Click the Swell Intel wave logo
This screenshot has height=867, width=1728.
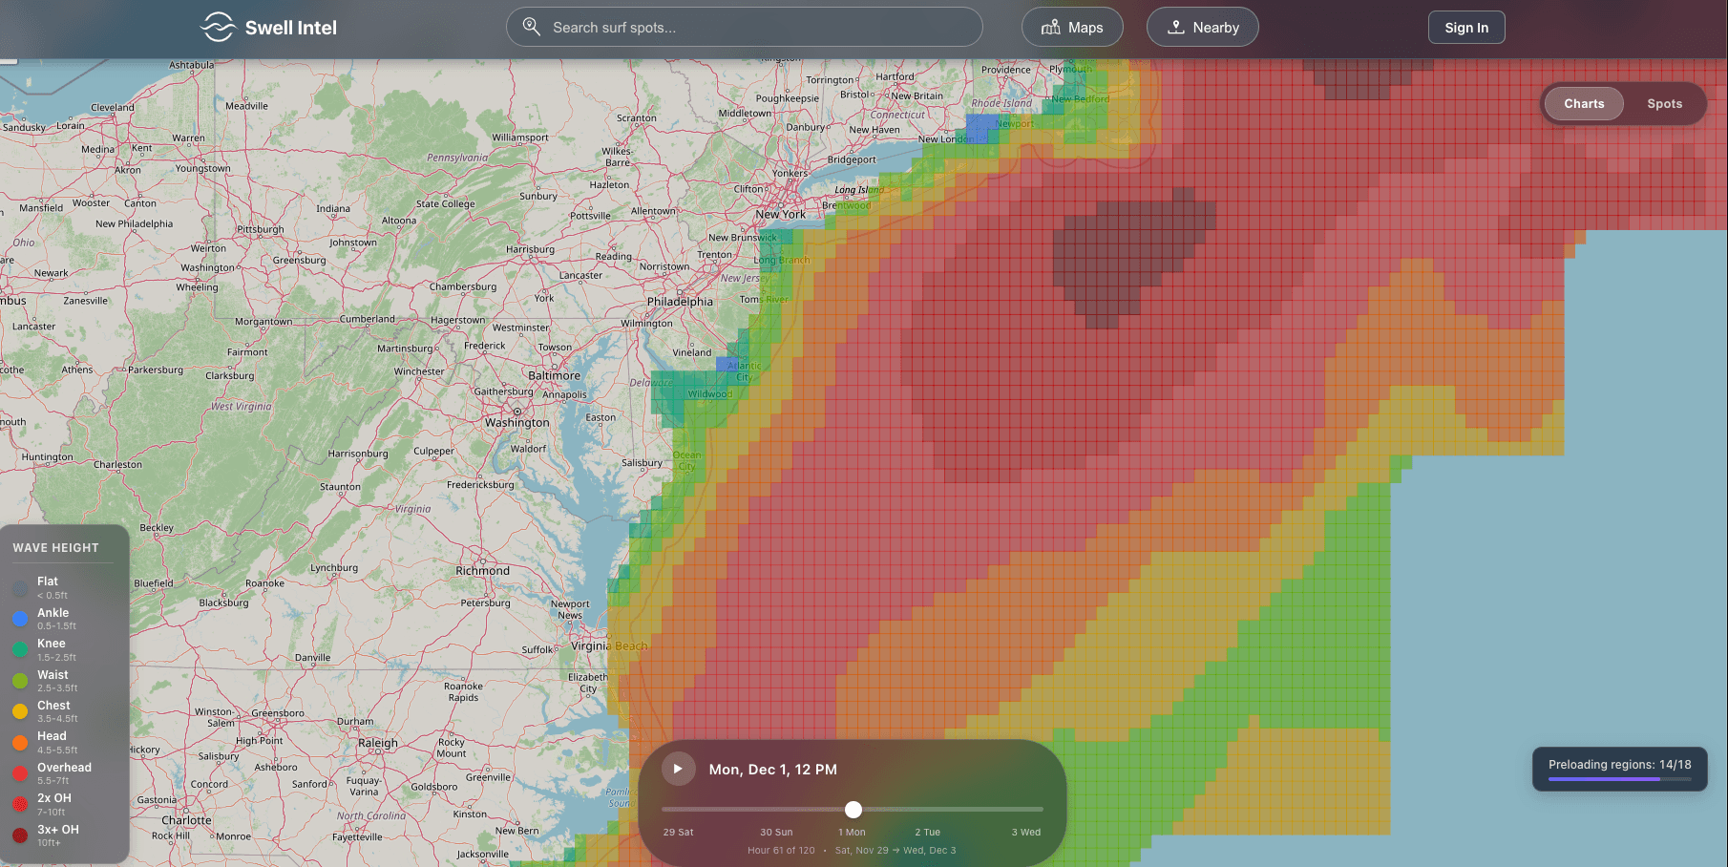pos(218,27)
